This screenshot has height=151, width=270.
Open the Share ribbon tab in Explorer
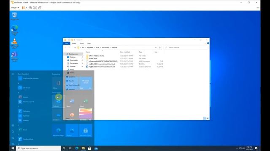coord(81,44)
